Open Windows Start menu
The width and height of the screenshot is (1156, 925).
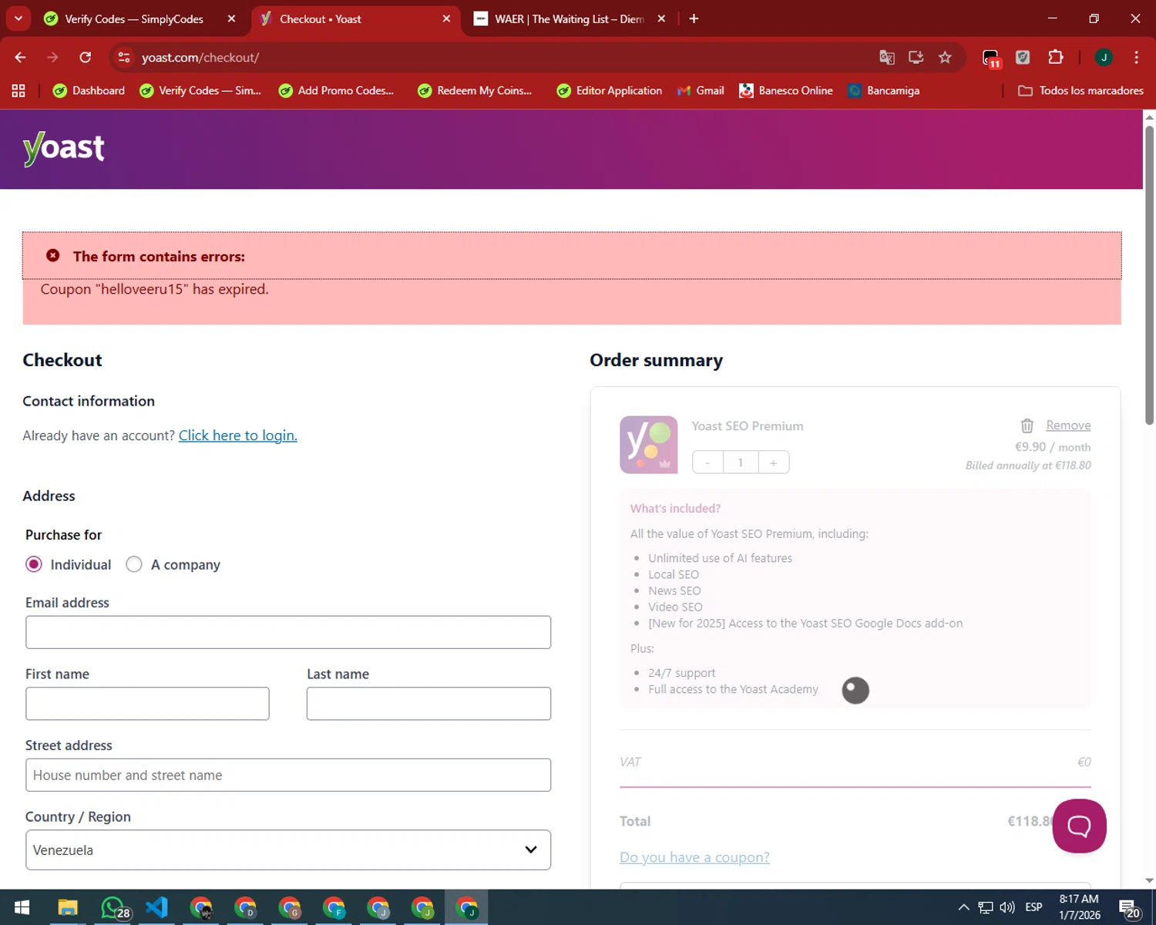coord(22,907)
